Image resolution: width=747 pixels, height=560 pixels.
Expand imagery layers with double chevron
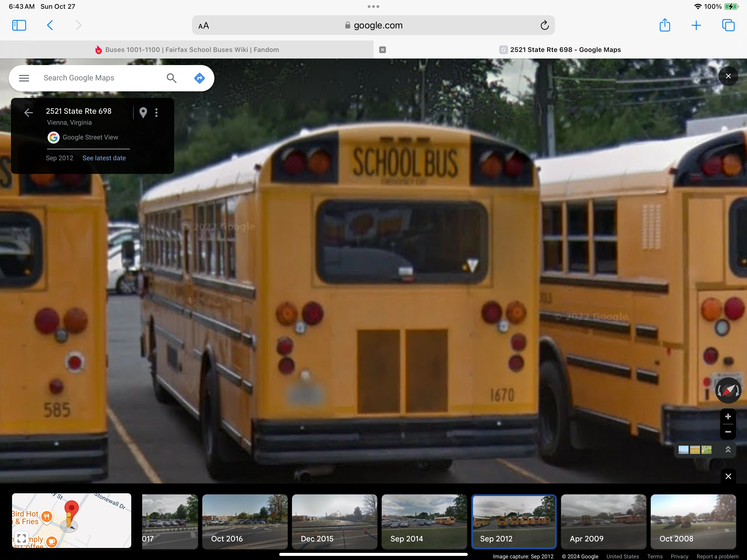coord(728,450)
